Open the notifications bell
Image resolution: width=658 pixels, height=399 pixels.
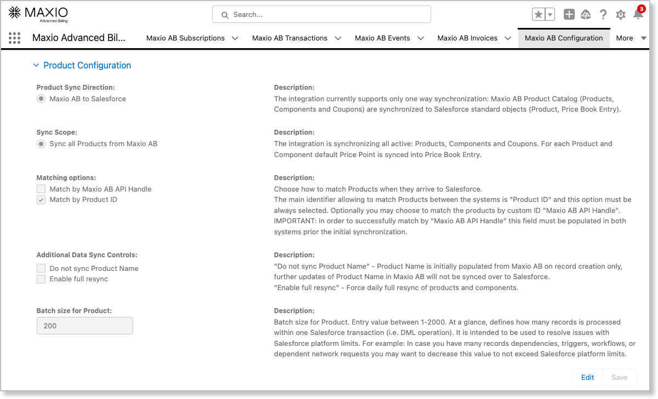click(x=638, y=15)
